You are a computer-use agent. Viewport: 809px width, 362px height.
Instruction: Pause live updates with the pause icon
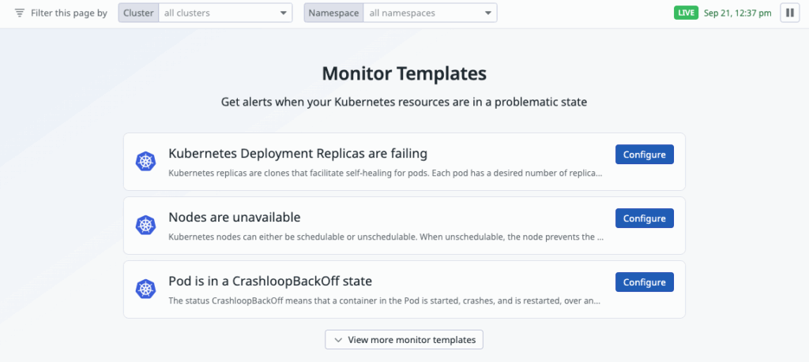click(789, 13)
